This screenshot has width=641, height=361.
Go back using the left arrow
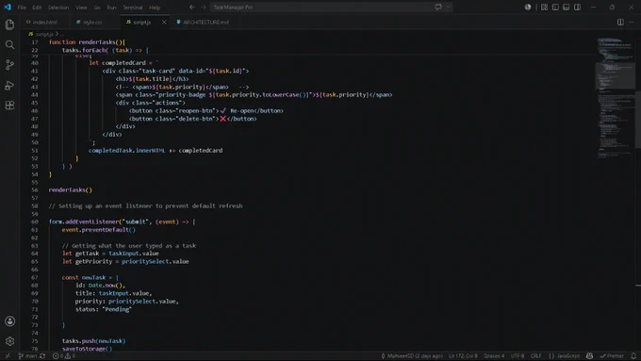[x=192, y=7]
